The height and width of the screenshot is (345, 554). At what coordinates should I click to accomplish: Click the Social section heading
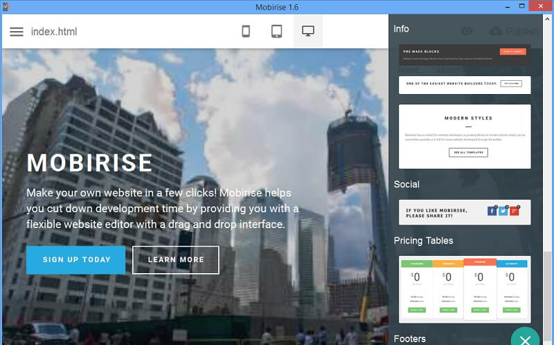click(x=406, y=185)
